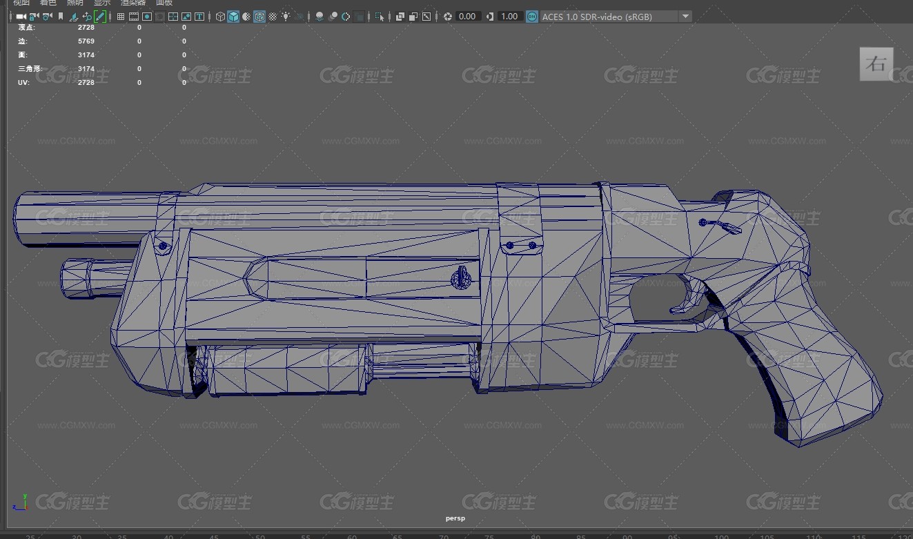Toggle the Safe Action icon
913x539 pixels.
click(186, 17)
